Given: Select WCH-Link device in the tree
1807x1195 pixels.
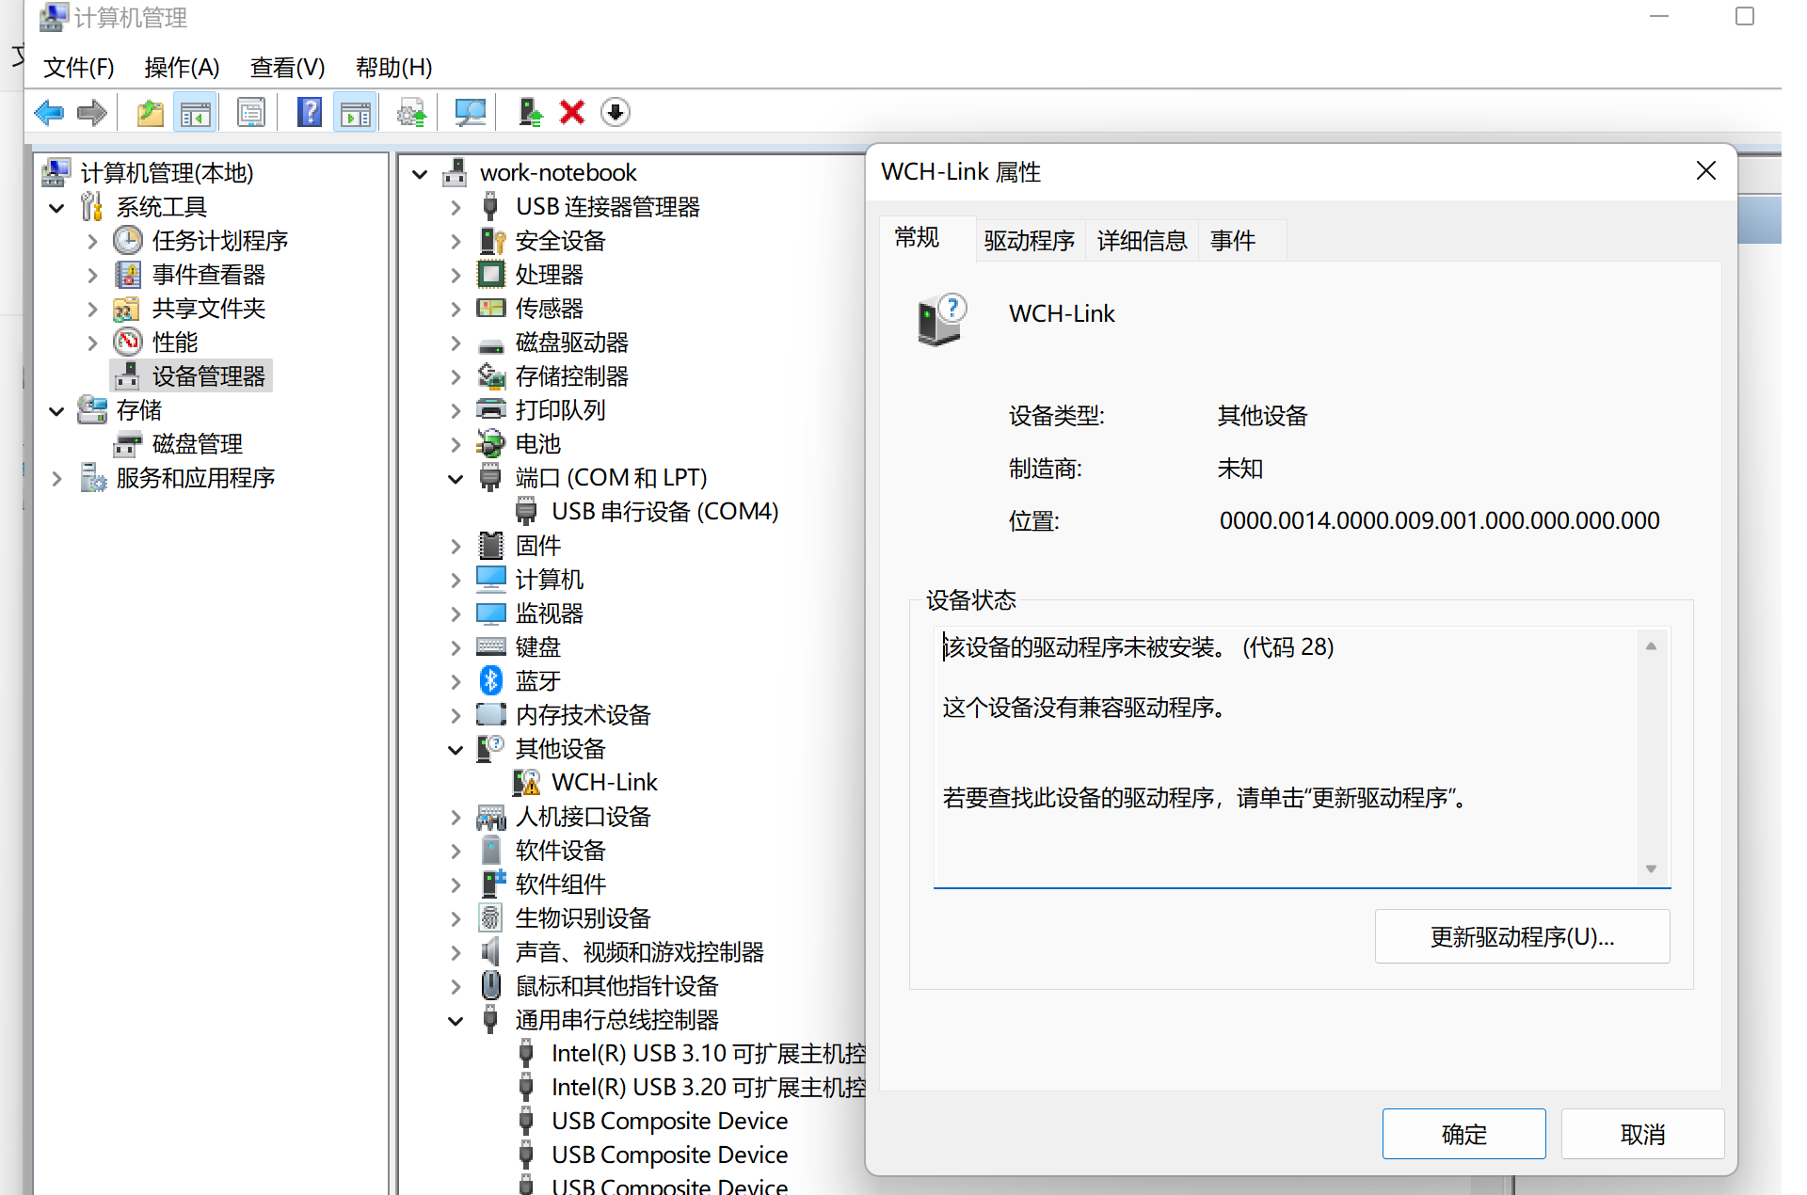Looking at the screenshot, I should pyautogui.click(x=603, y=782).
